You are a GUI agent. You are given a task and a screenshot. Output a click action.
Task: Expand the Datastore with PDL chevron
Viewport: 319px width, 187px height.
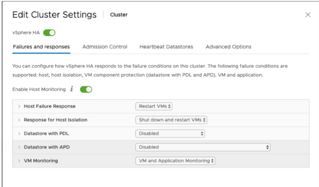tap(19, 133)
